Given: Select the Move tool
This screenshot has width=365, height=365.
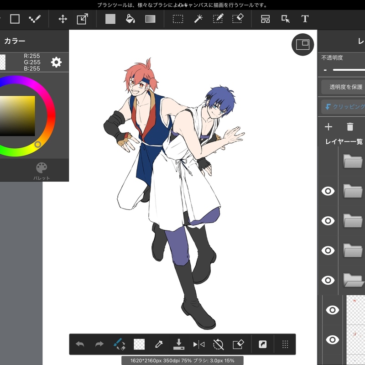Looking at the screenshot, I should [x=63, y=19].
